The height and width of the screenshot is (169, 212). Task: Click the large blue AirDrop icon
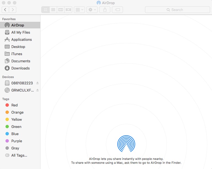(x=126, y=144)
